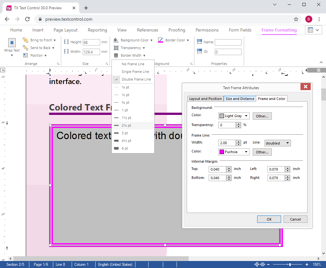Click the Transparency icon

pos(115,48)
